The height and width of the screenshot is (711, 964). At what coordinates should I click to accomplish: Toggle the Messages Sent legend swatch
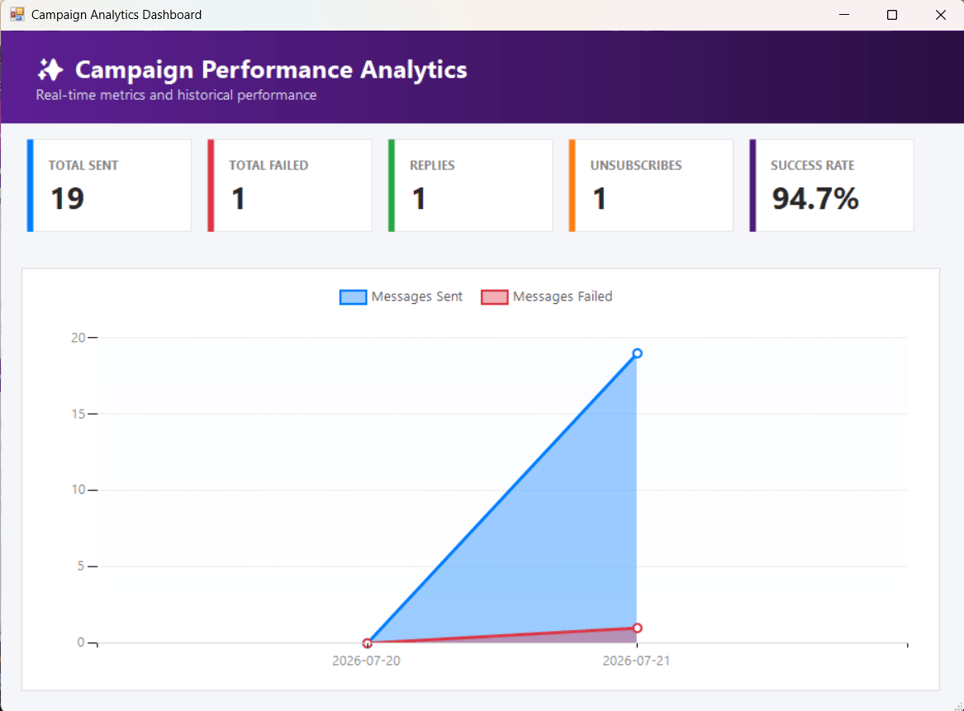[353, 296]
